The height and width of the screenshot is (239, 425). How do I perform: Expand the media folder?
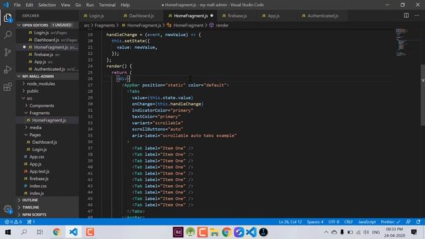pyautogui.click(x=27, y=127)
